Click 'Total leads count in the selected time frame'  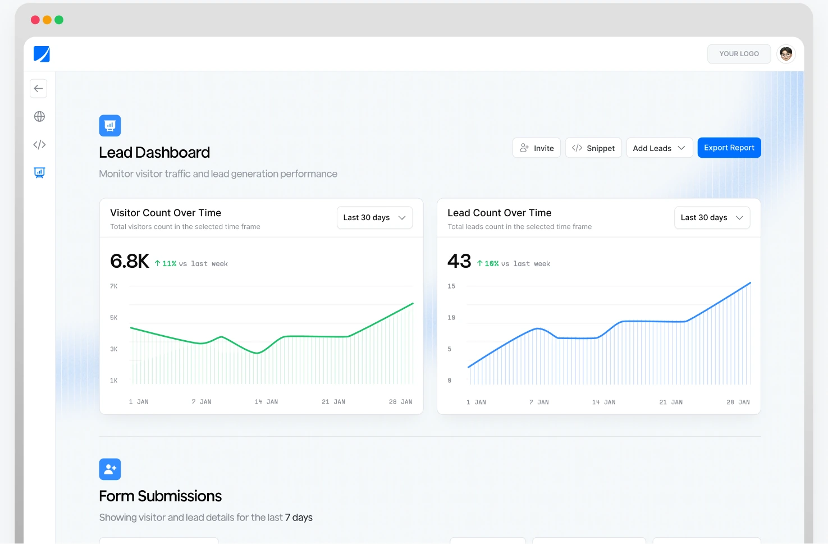519,227
